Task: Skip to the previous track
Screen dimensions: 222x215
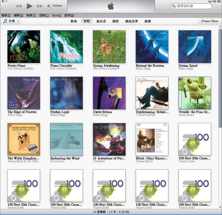Action: tap(19, 6)
